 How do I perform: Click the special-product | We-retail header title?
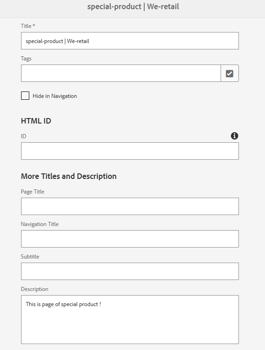click(x=133, y=7)
